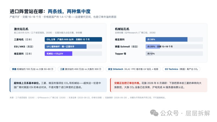The image size is (217, 122).
Task: Click the 狮墨 机械钻约 100 万/台 pill
Action: click(x=33, y=69)
